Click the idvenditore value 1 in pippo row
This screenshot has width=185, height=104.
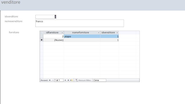pyautogui.click(x=109, y=37)
